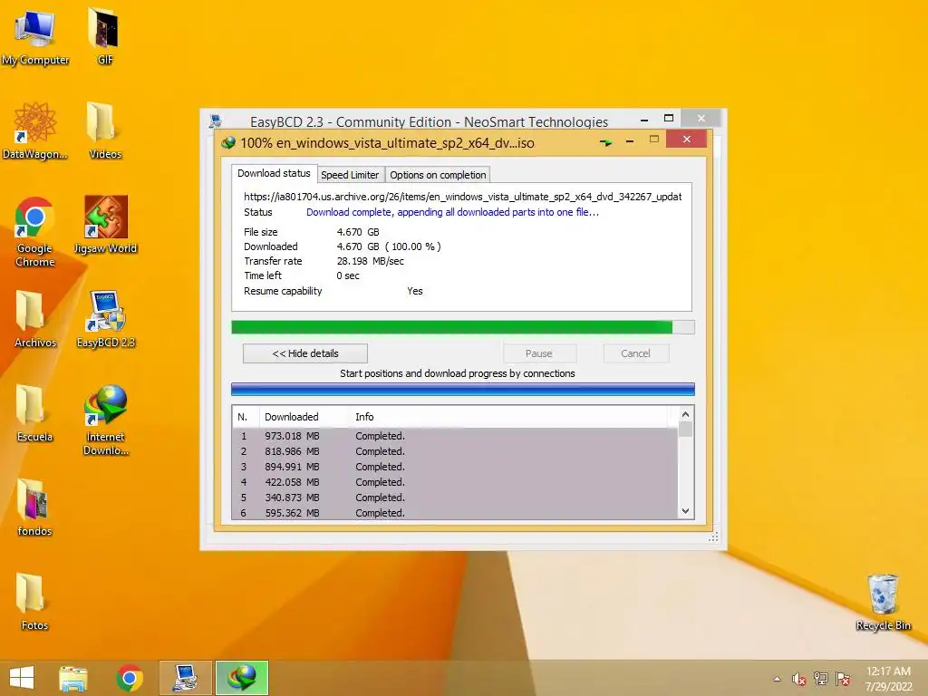
Task: Click the archive.org download URL text
Action: coord(463,197)
